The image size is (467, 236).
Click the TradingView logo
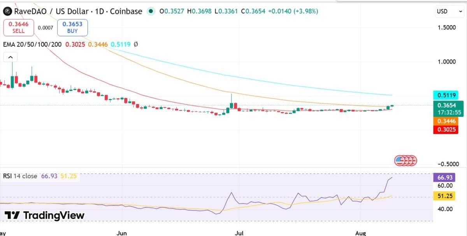click(44, 215)
